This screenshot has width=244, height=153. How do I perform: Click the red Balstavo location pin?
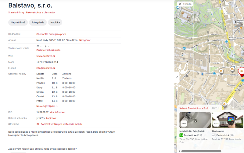[x=241, y=72]
